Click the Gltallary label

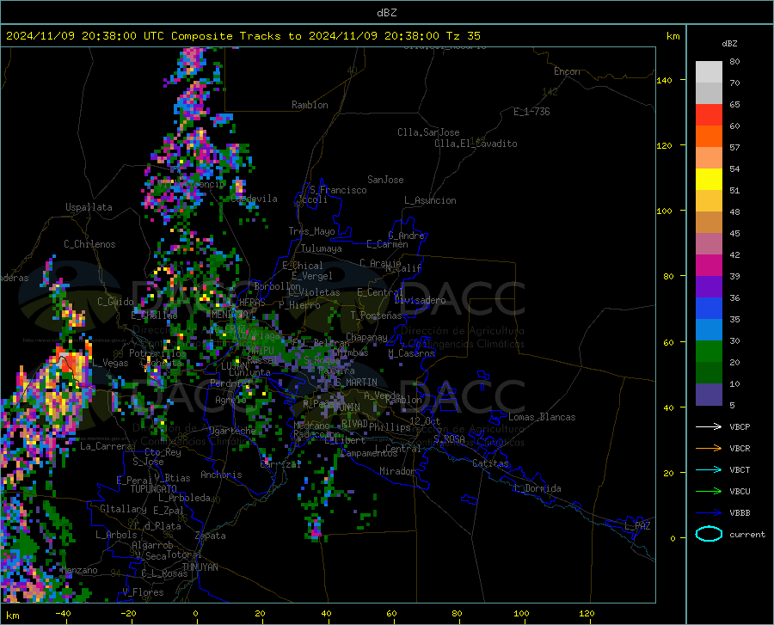click(x=123, y=509)
